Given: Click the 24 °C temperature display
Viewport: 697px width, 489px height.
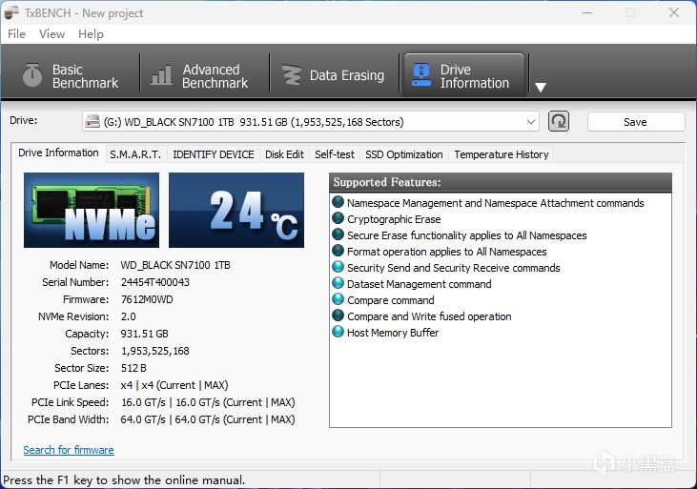Looking at the screenshot, I should click(x=236, y=211).
